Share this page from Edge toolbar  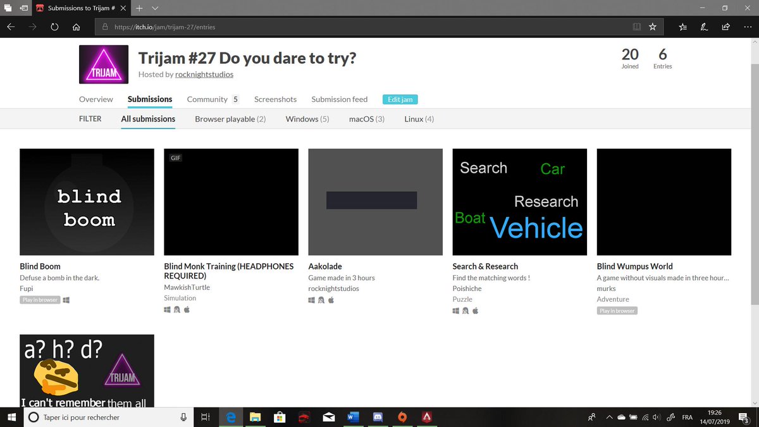click(726, 27)
